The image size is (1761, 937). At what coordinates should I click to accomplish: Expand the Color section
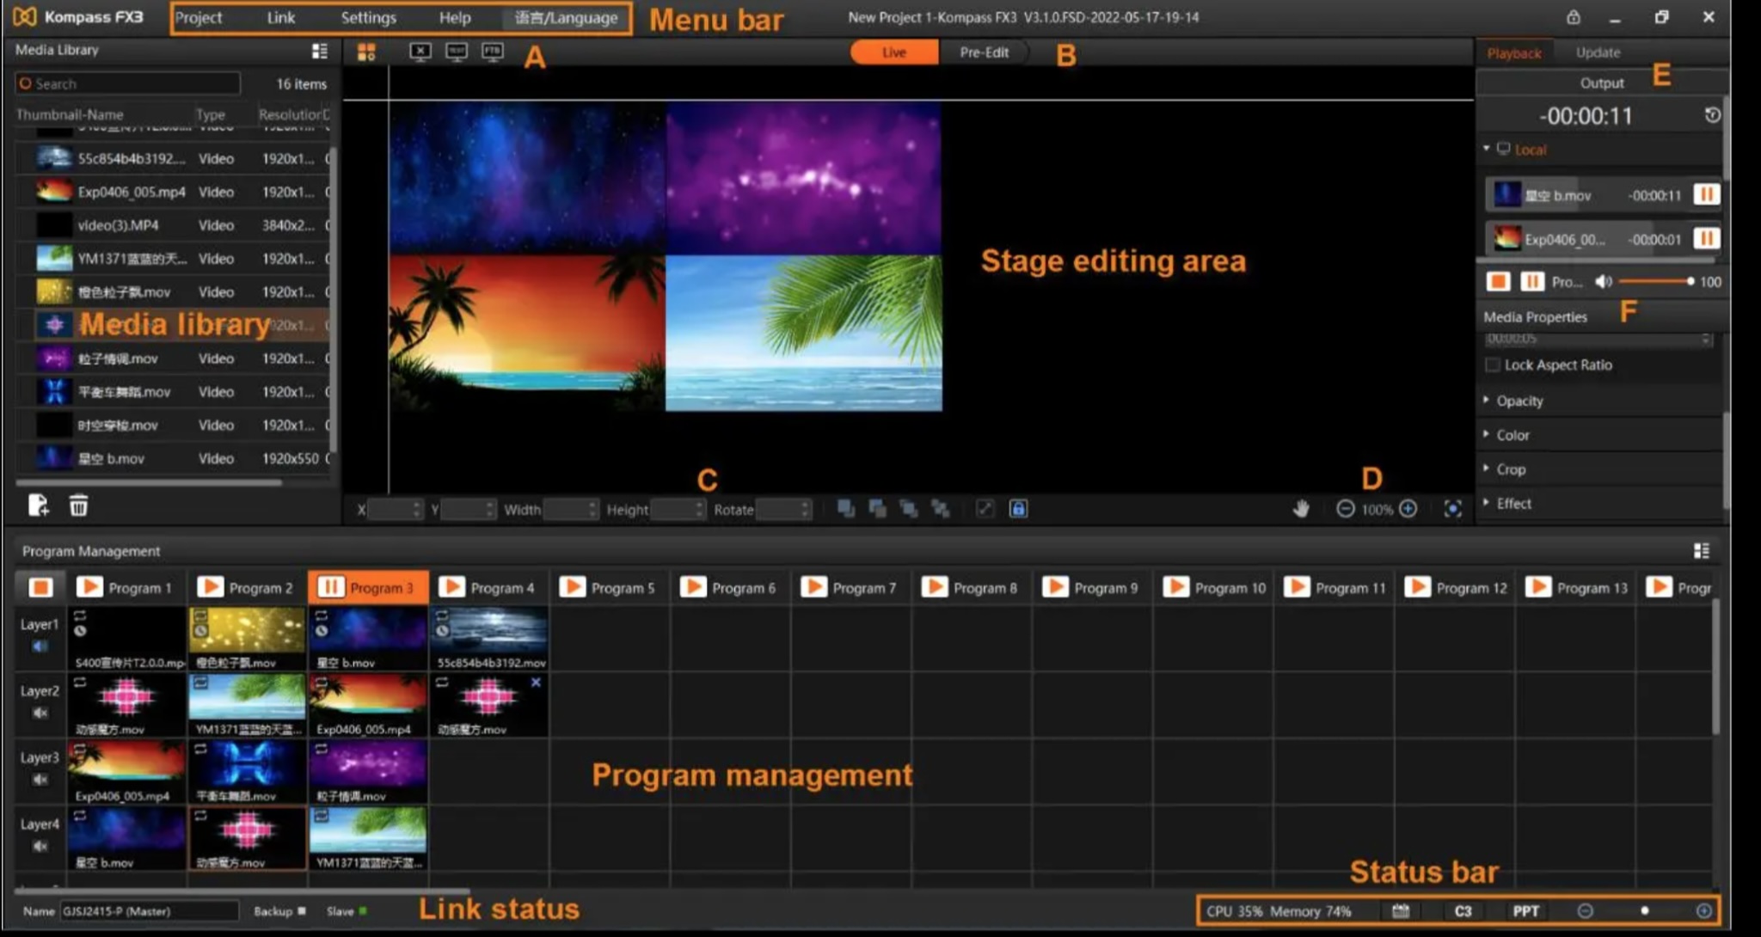1512,435
